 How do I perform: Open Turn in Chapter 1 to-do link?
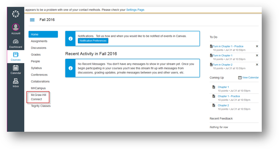(x=223, y=56)
